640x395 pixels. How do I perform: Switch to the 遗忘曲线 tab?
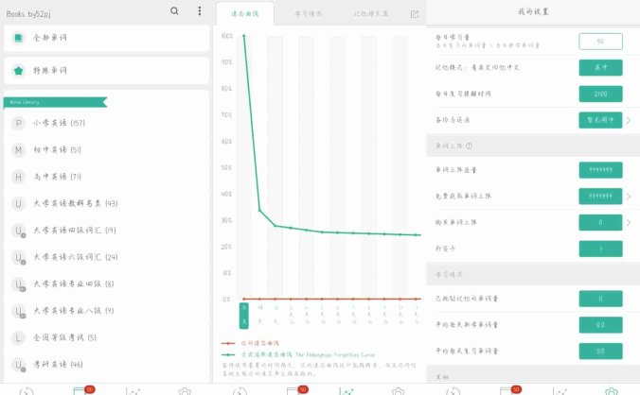[x=245, y=14]
